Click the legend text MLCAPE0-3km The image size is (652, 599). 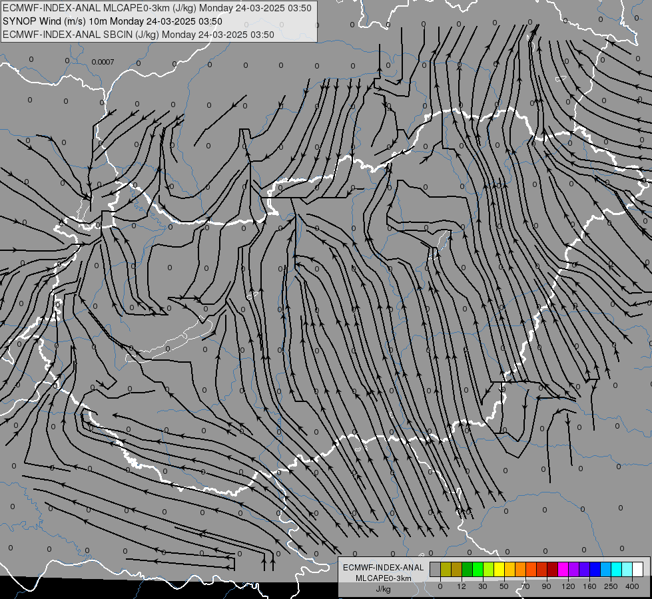click(384, 578)
